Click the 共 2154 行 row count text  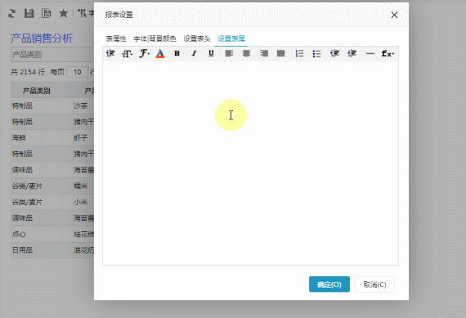[28, 72]
